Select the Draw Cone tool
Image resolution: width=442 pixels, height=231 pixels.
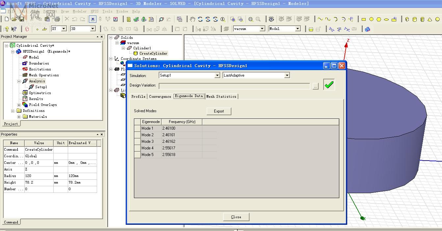click(x=430, y=19)
